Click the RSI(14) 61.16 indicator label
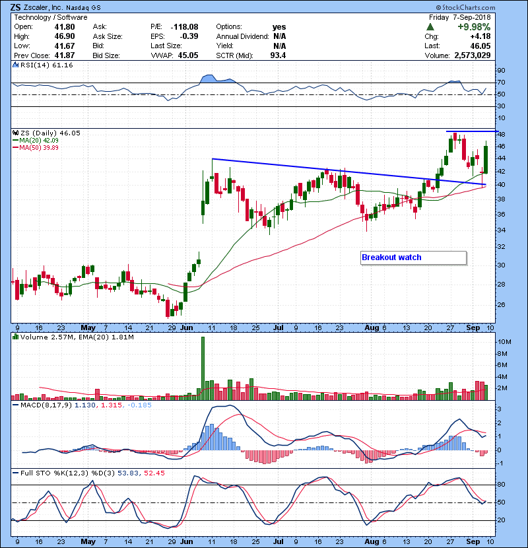The image size is (528, 548). pyautogui.click(x=46, y=65)
